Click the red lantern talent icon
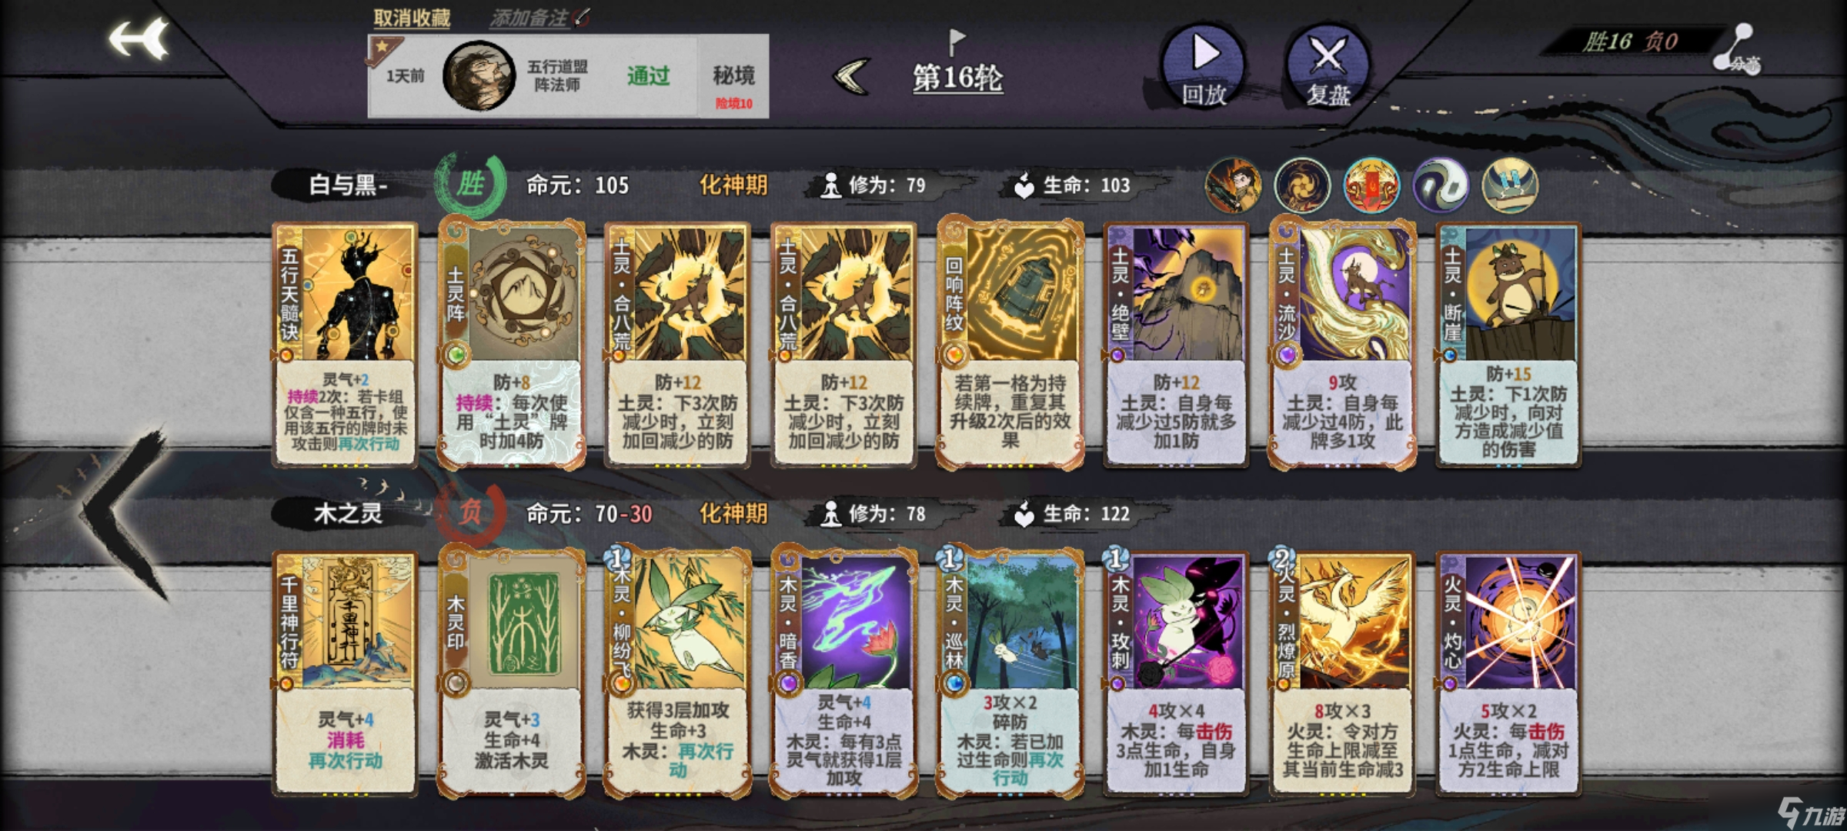 tap(1371, 185)
